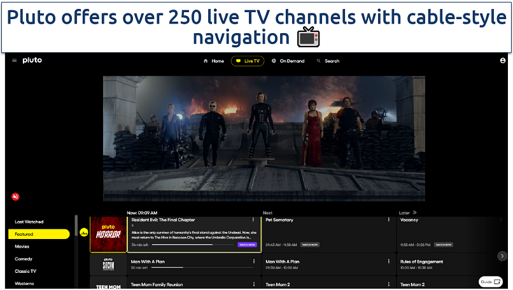
Task: Open options for Teen Mom Family Reunion
Action: click(253, 284)
